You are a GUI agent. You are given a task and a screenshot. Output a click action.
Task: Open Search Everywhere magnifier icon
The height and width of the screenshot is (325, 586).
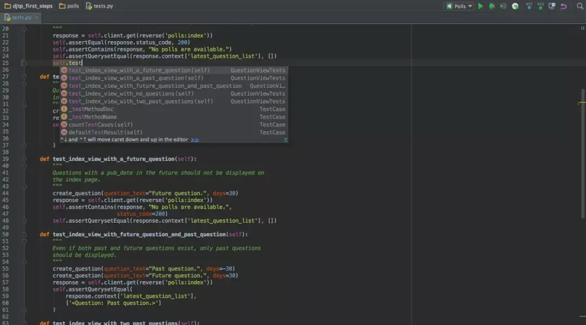tap(579, 6)
